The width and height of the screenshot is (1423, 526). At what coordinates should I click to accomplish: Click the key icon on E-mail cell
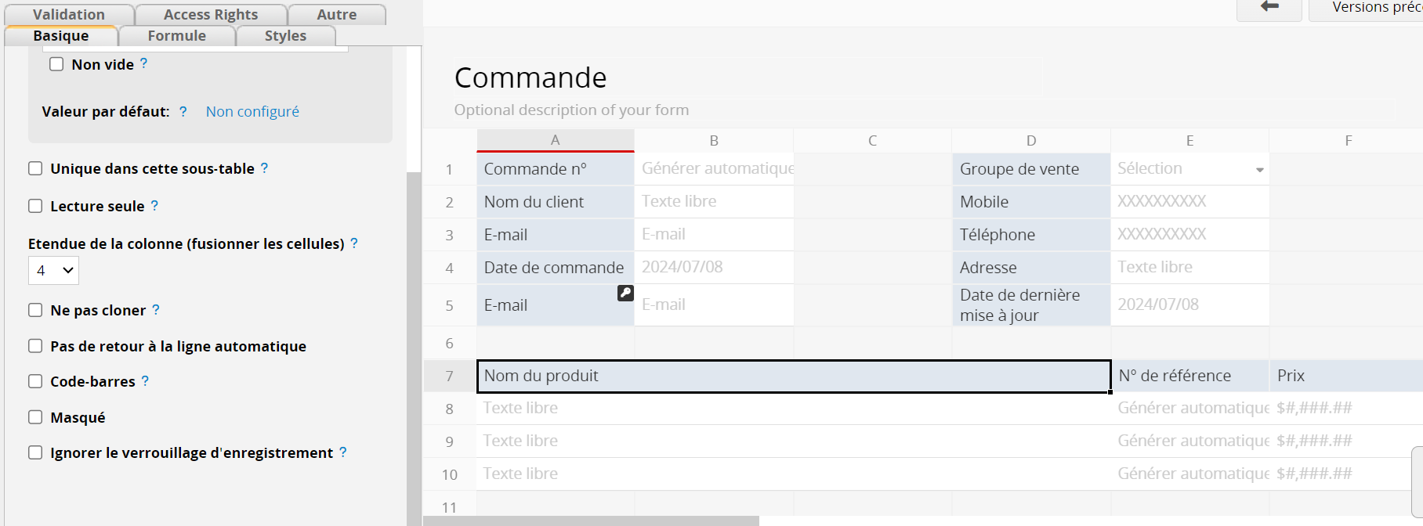[625, 293]
